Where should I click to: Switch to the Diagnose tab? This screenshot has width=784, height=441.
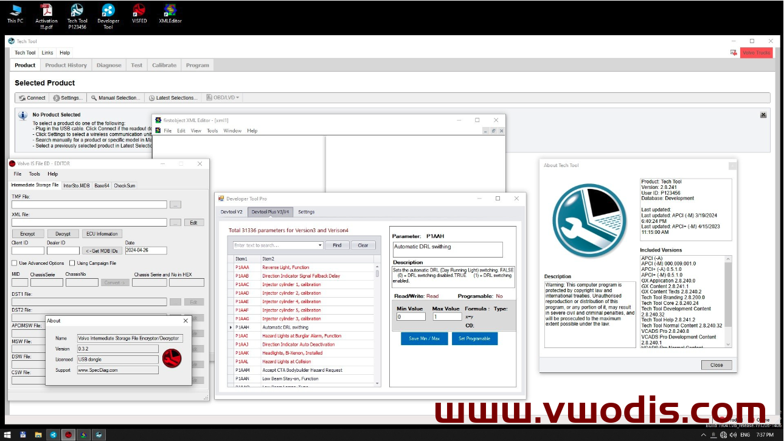[109, 65]
